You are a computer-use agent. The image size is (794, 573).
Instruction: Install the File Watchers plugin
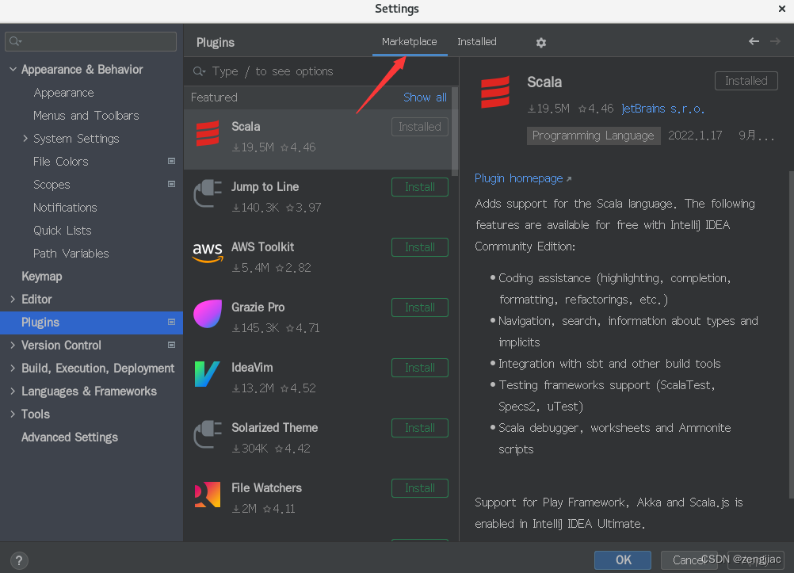pyautogui.click(x=420, y=488)
